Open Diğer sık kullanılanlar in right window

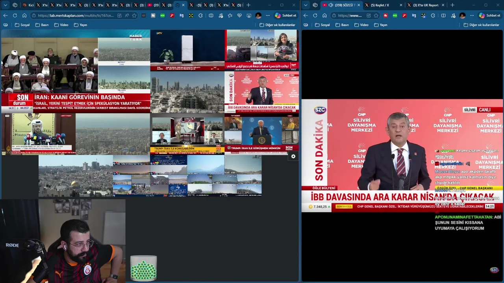pos(481,25)
